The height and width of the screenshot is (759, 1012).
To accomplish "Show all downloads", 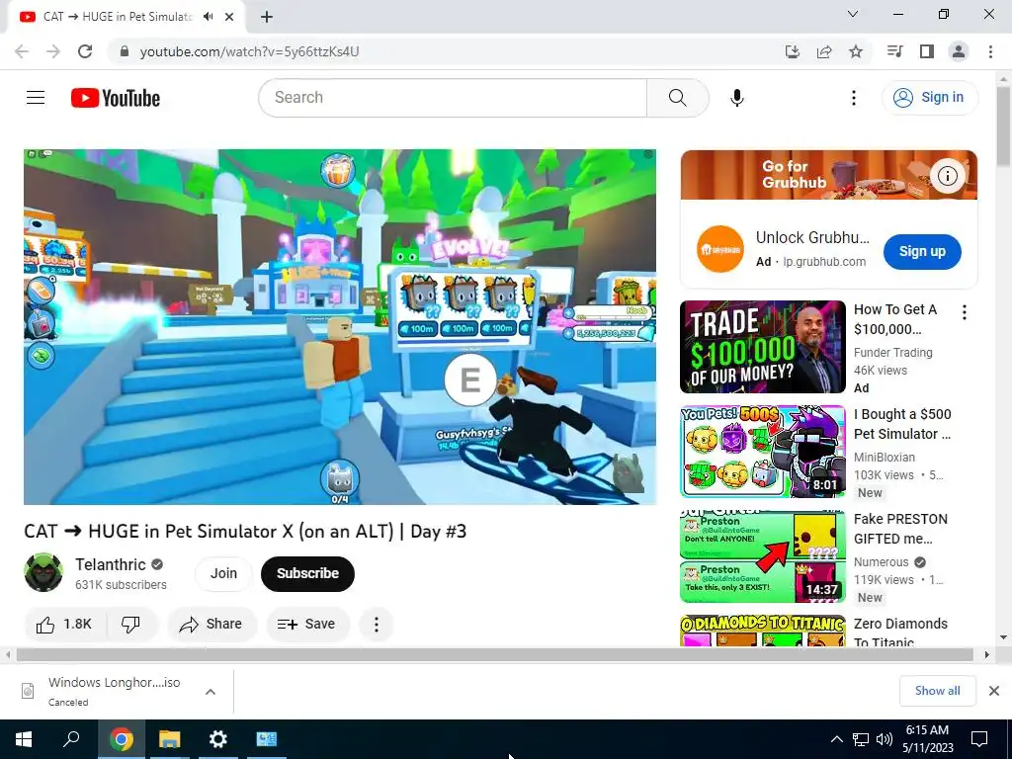I will tap(937, 691).
